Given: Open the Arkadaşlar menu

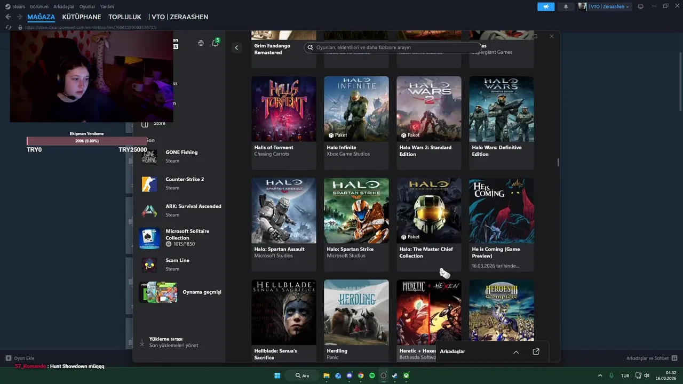Looking at the screenshot, I should 64,6.
